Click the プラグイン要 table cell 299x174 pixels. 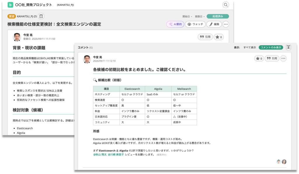[x=132, y=117]
